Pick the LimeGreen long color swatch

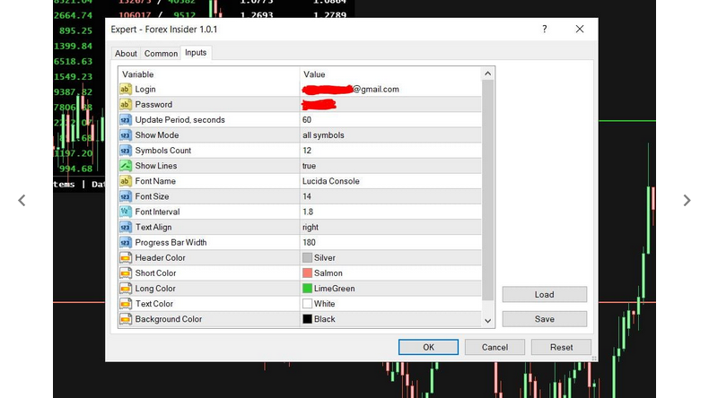pyautogui.click(x=308, y=289)
